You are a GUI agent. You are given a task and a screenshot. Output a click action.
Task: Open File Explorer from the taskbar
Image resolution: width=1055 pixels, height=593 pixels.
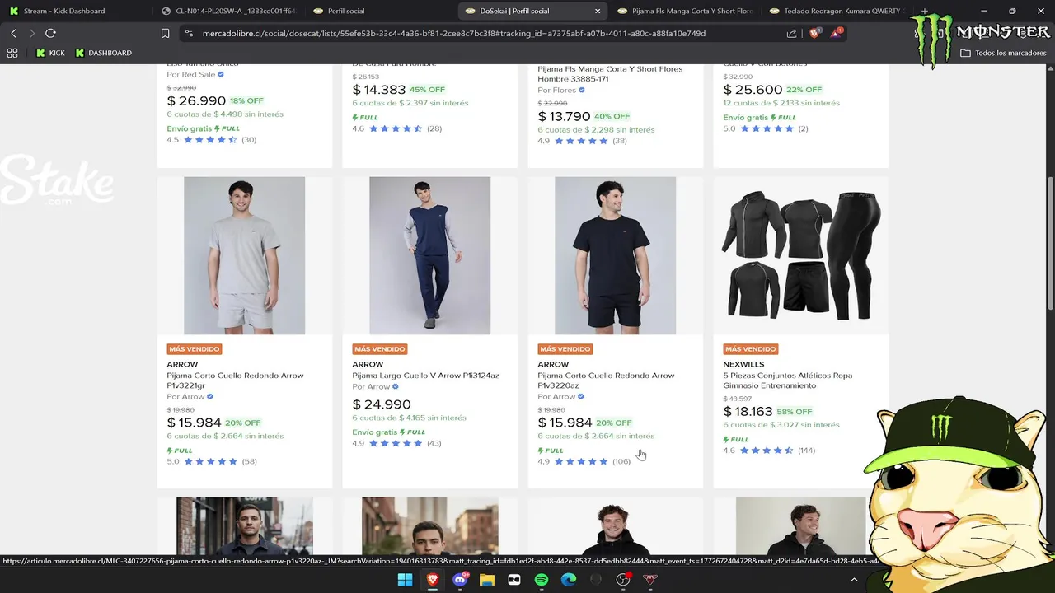(487, 580)
